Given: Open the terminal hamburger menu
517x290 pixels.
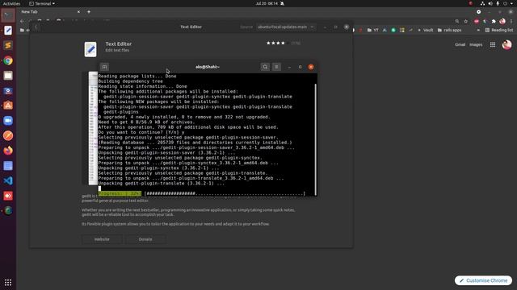Looking at the screenshot, I should click(276, 67).
